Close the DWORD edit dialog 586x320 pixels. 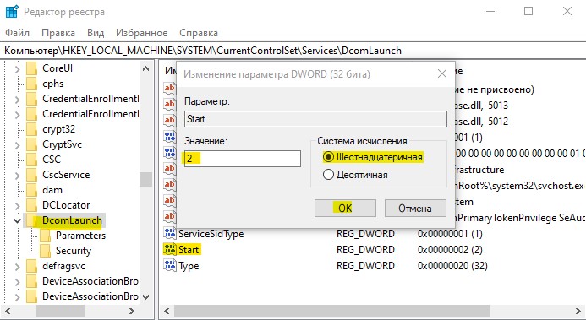point(441,73)
